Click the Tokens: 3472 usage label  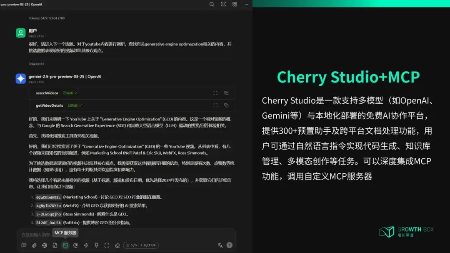click(x=47, y=18)
